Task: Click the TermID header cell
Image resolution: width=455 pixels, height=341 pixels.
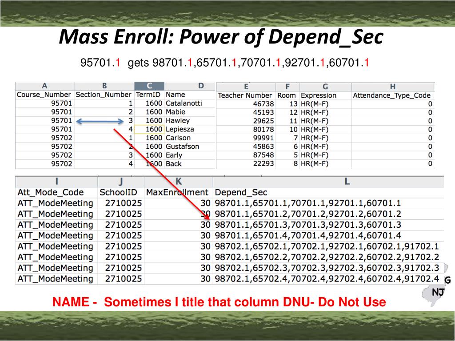Action: (148, 95)
